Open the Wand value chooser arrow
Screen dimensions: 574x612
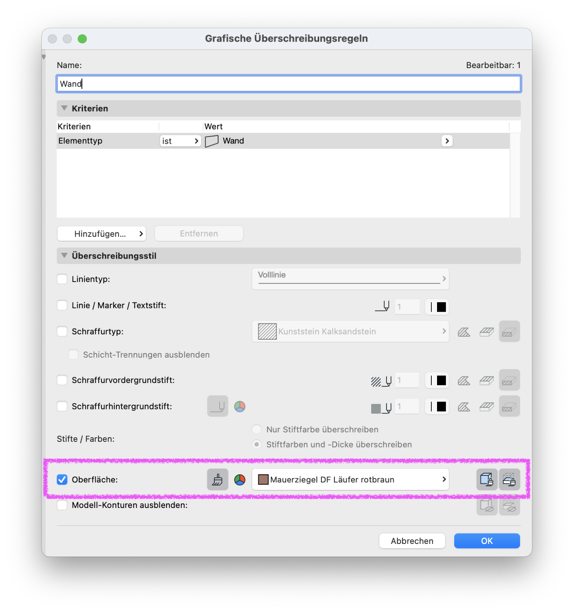447,141
